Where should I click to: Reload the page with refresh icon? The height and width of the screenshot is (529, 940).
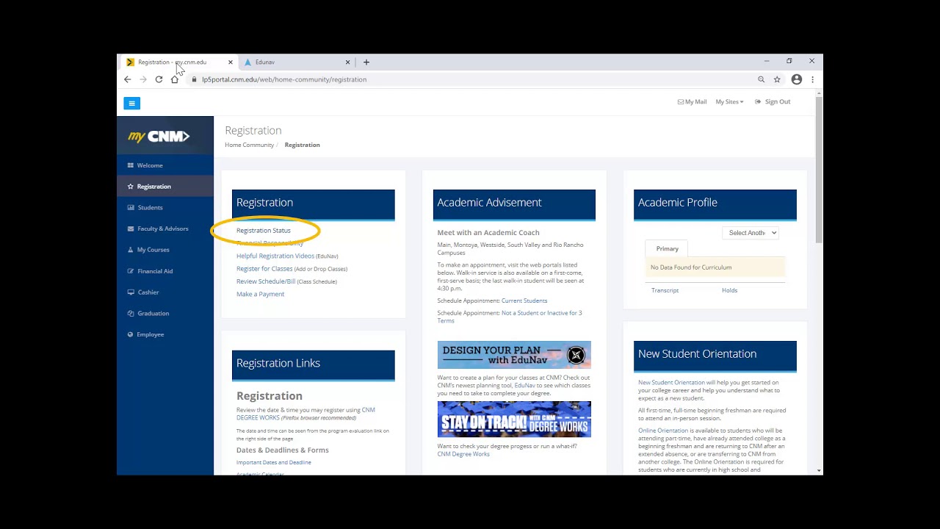pos(159,79)
